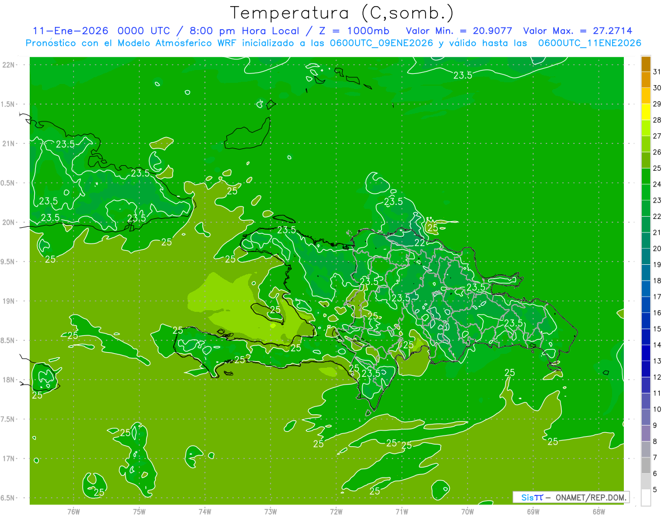Click the colorbar tick label '17'
The height and width of the screenshot is (519, 672).
click(657, 297)
